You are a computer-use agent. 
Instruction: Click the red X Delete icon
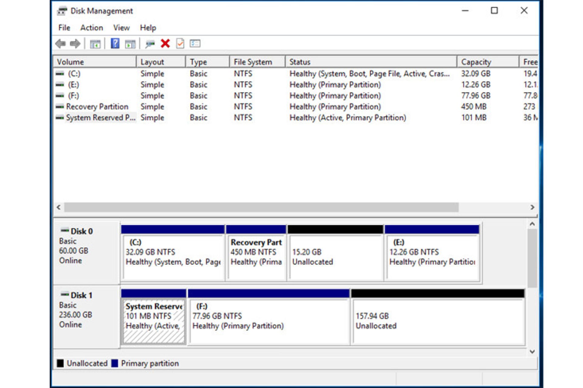[x=165, y=44]
